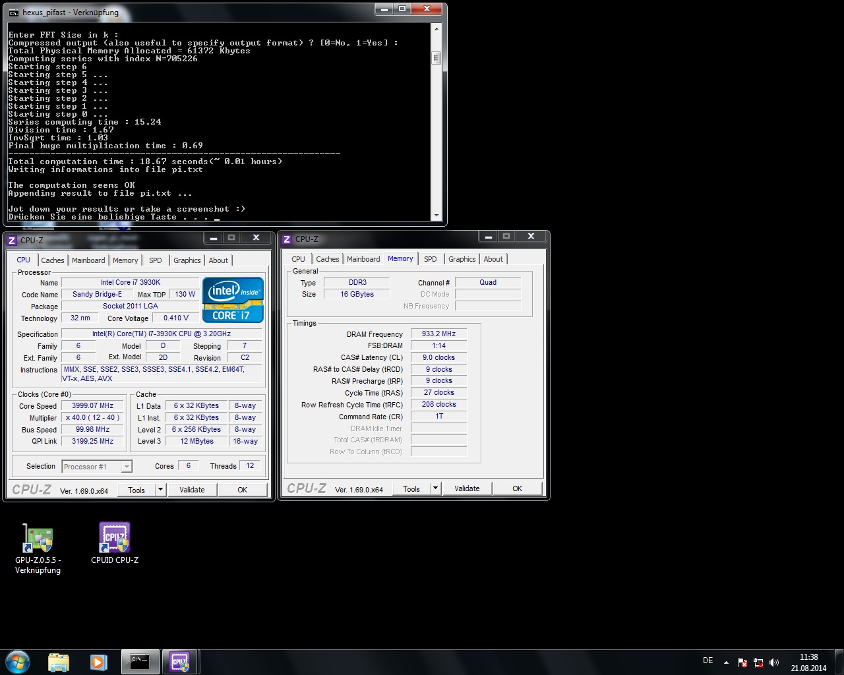This screenshot has height=675, width=844.
Task: Open Mainboard tab in right CPU-Z
Action: 363,259
